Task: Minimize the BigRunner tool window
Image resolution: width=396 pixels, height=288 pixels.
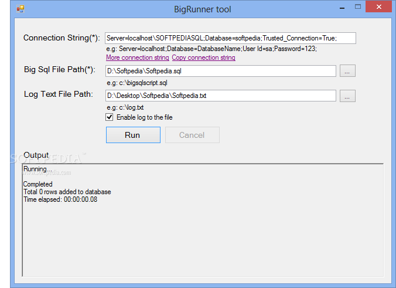Action: (341, 8)
